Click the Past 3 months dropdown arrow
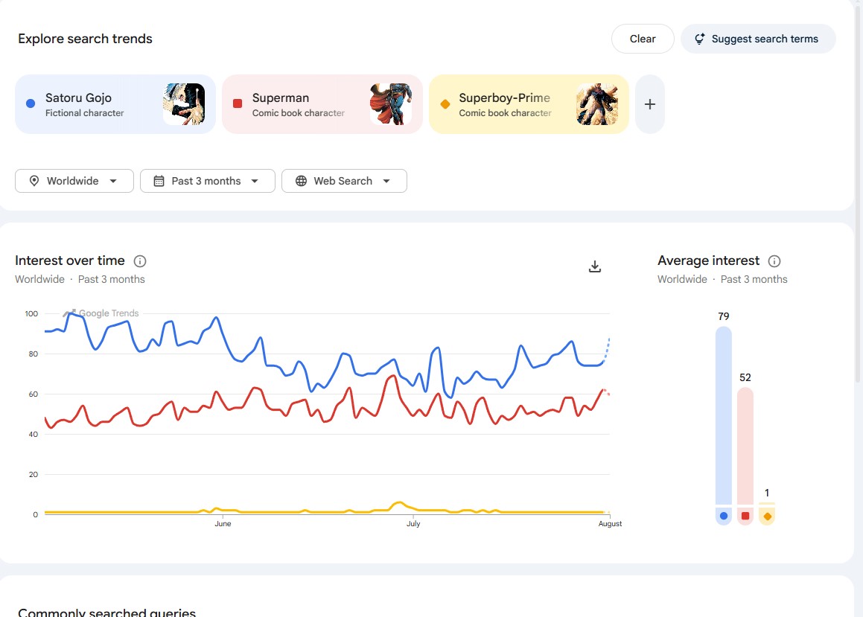863x617 pixels. tap(254, 181)
